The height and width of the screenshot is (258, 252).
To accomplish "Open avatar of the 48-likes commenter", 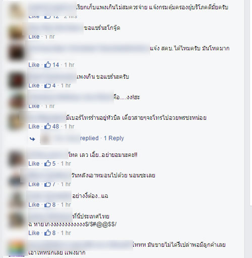I will click(17, 121).
